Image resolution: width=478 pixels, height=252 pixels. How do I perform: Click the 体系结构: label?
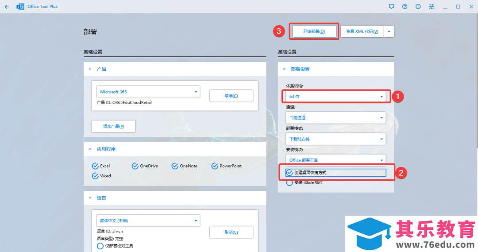(x=294, y=86)
